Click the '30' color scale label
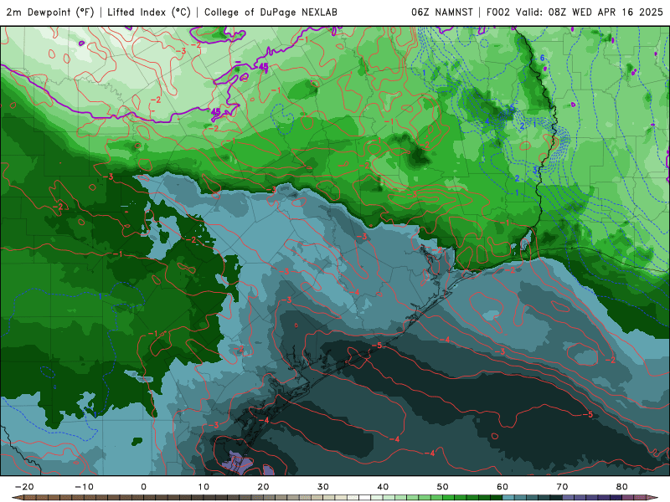The image size is (670, 502). [323, 487]
